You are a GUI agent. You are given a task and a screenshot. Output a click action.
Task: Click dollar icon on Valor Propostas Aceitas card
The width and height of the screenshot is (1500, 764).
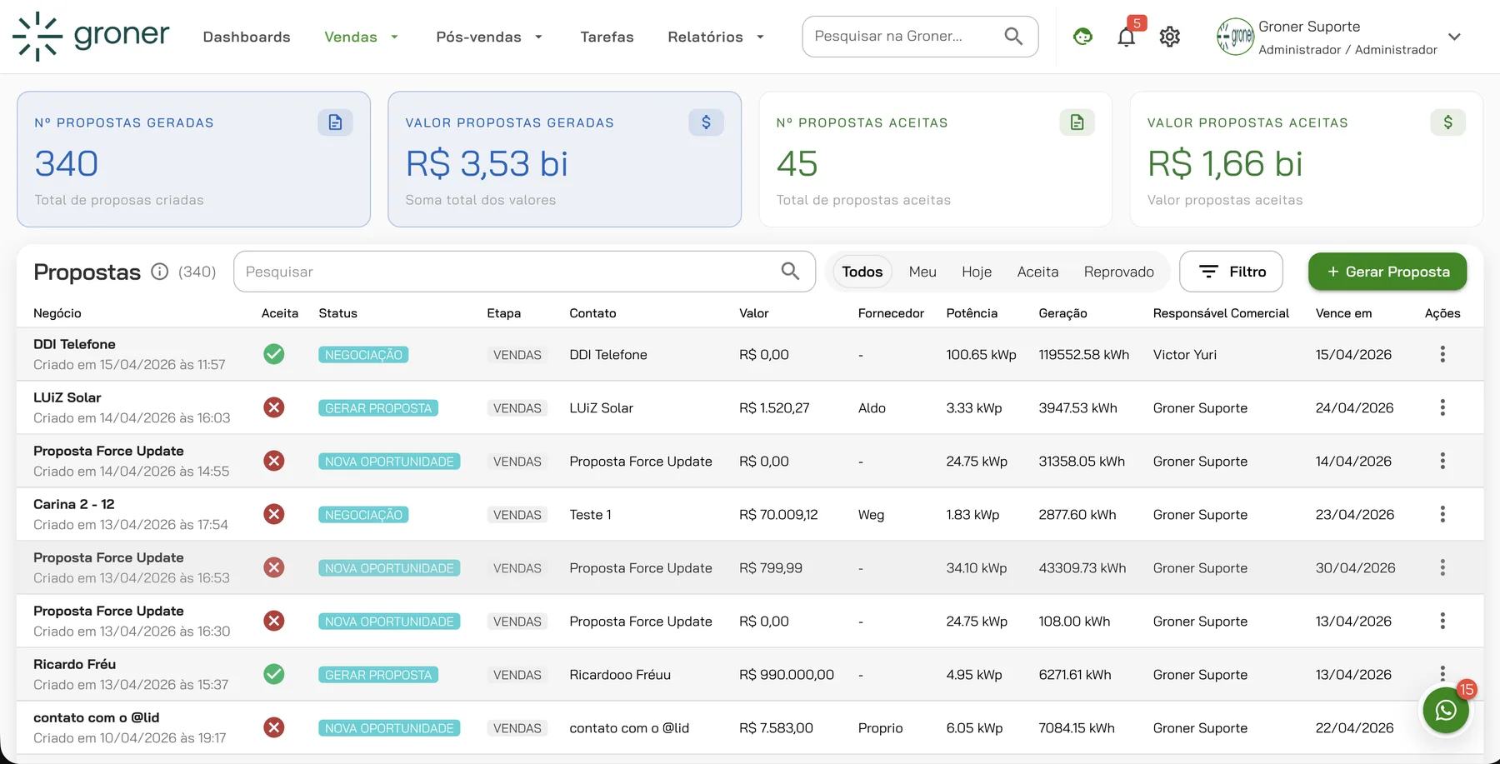[x=1447, y=122]
